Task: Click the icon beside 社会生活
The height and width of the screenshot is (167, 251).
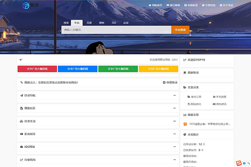Action: pyautogui.click(x=22, y=121)
